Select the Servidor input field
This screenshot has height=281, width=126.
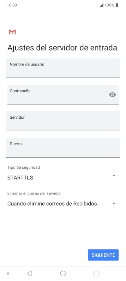pyautogui.click(x=63, y=121)
